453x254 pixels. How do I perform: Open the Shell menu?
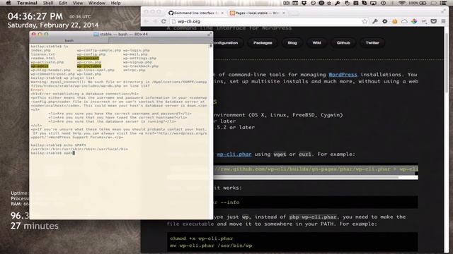48,3
